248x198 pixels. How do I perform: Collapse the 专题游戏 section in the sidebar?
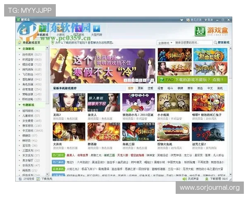pyautogui.click(x=19, y=105)
